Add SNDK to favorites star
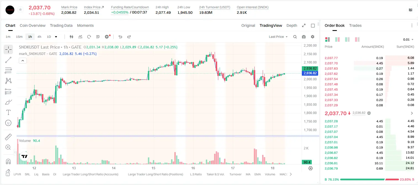Screen dimensions: 418x185 pyautogui.click(x=20, y=10)
